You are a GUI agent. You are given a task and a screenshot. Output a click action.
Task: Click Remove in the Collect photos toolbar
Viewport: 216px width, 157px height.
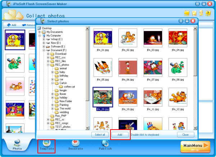click(x=29, y=25)
